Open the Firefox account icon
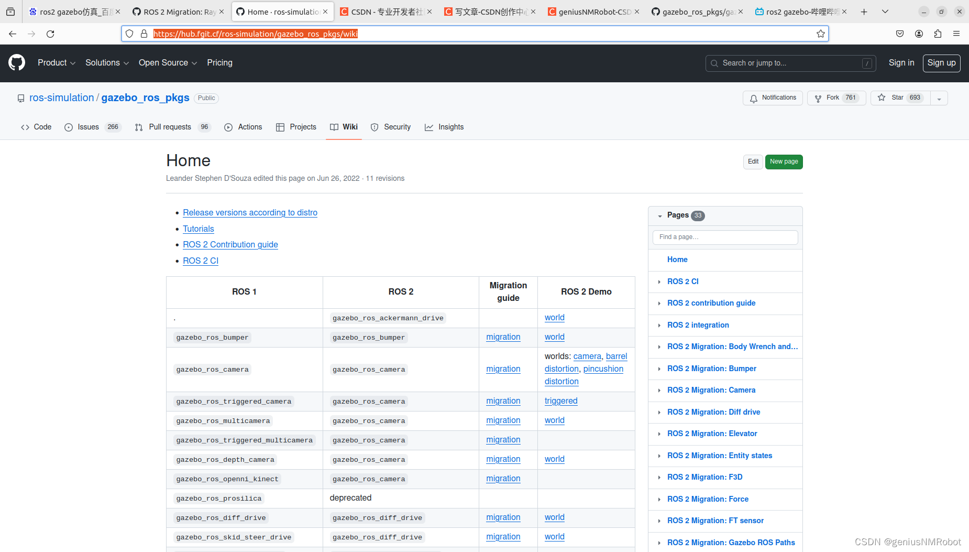This screenshot has width=969, height=552. pos(919,34)
